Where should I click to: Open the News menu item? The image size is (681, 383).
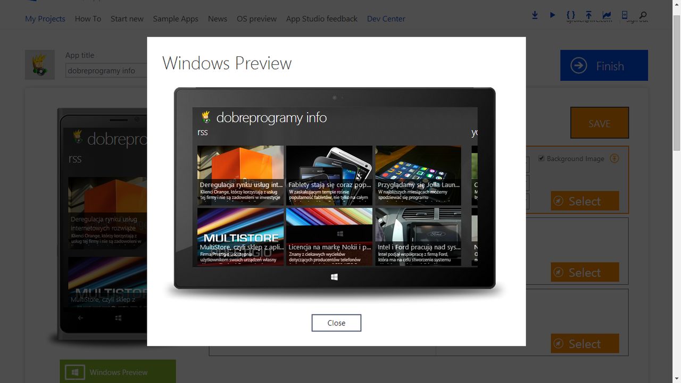(218, 19)
